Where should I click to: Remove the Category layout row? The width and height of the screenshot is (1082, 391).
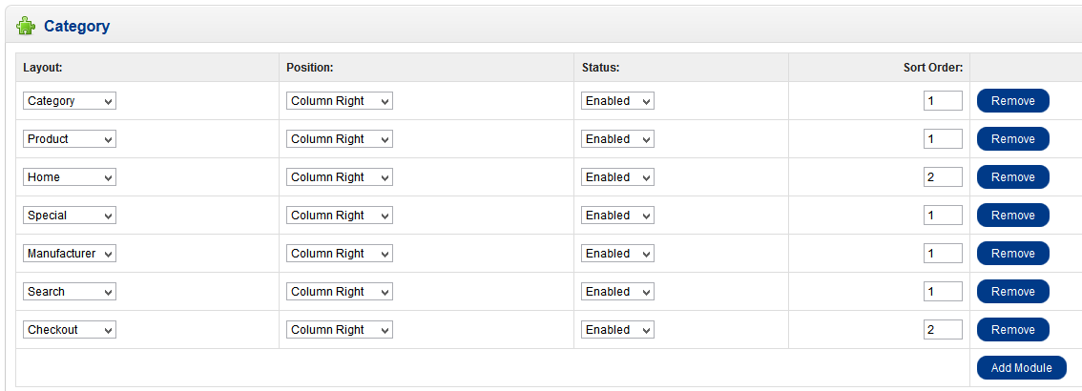click(1012, 101)
